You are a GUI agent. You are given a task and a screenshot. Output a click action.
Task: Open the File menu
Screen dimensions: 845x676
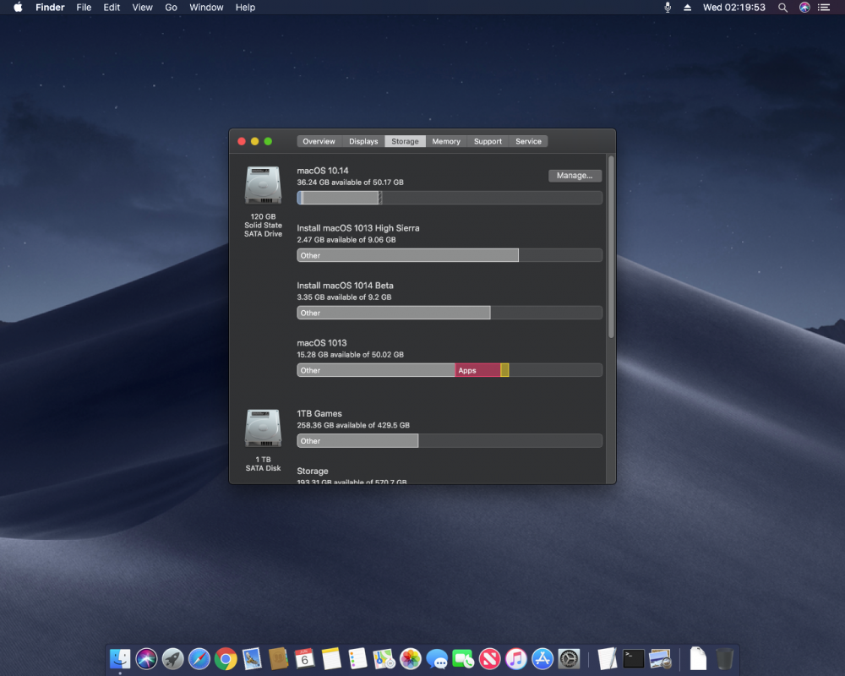coord(84,8)
